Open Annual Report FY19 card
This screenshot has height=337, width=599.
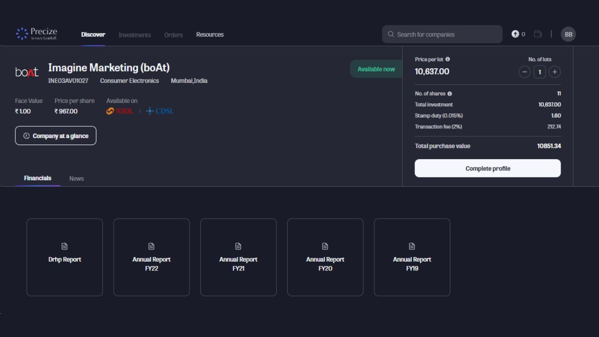(412, 257)
